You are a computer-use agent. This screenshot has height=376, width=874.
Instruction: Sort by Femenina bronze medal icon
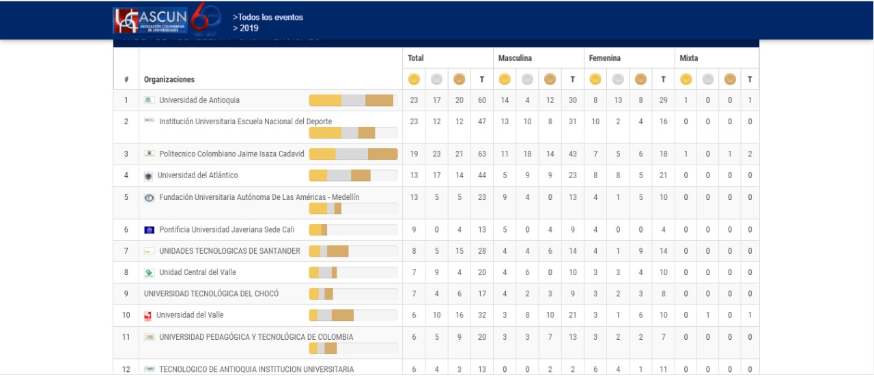point(640,79)
